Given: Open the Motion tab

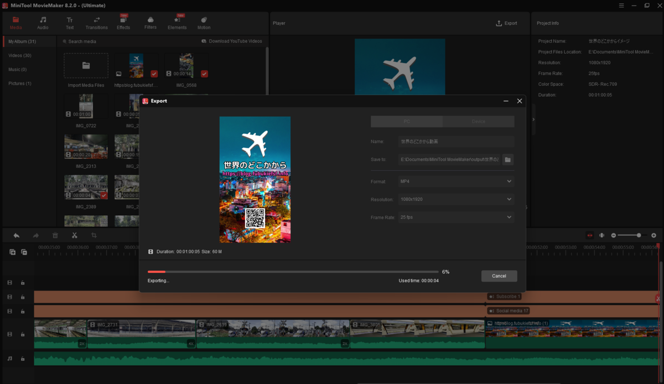Looking at the screenshot, I should pyautogui.click(x=204, y=23).
